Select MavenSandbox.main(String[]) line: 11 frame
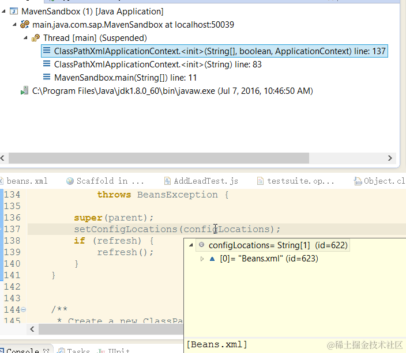Screen dimensions: 406x353 125,78
